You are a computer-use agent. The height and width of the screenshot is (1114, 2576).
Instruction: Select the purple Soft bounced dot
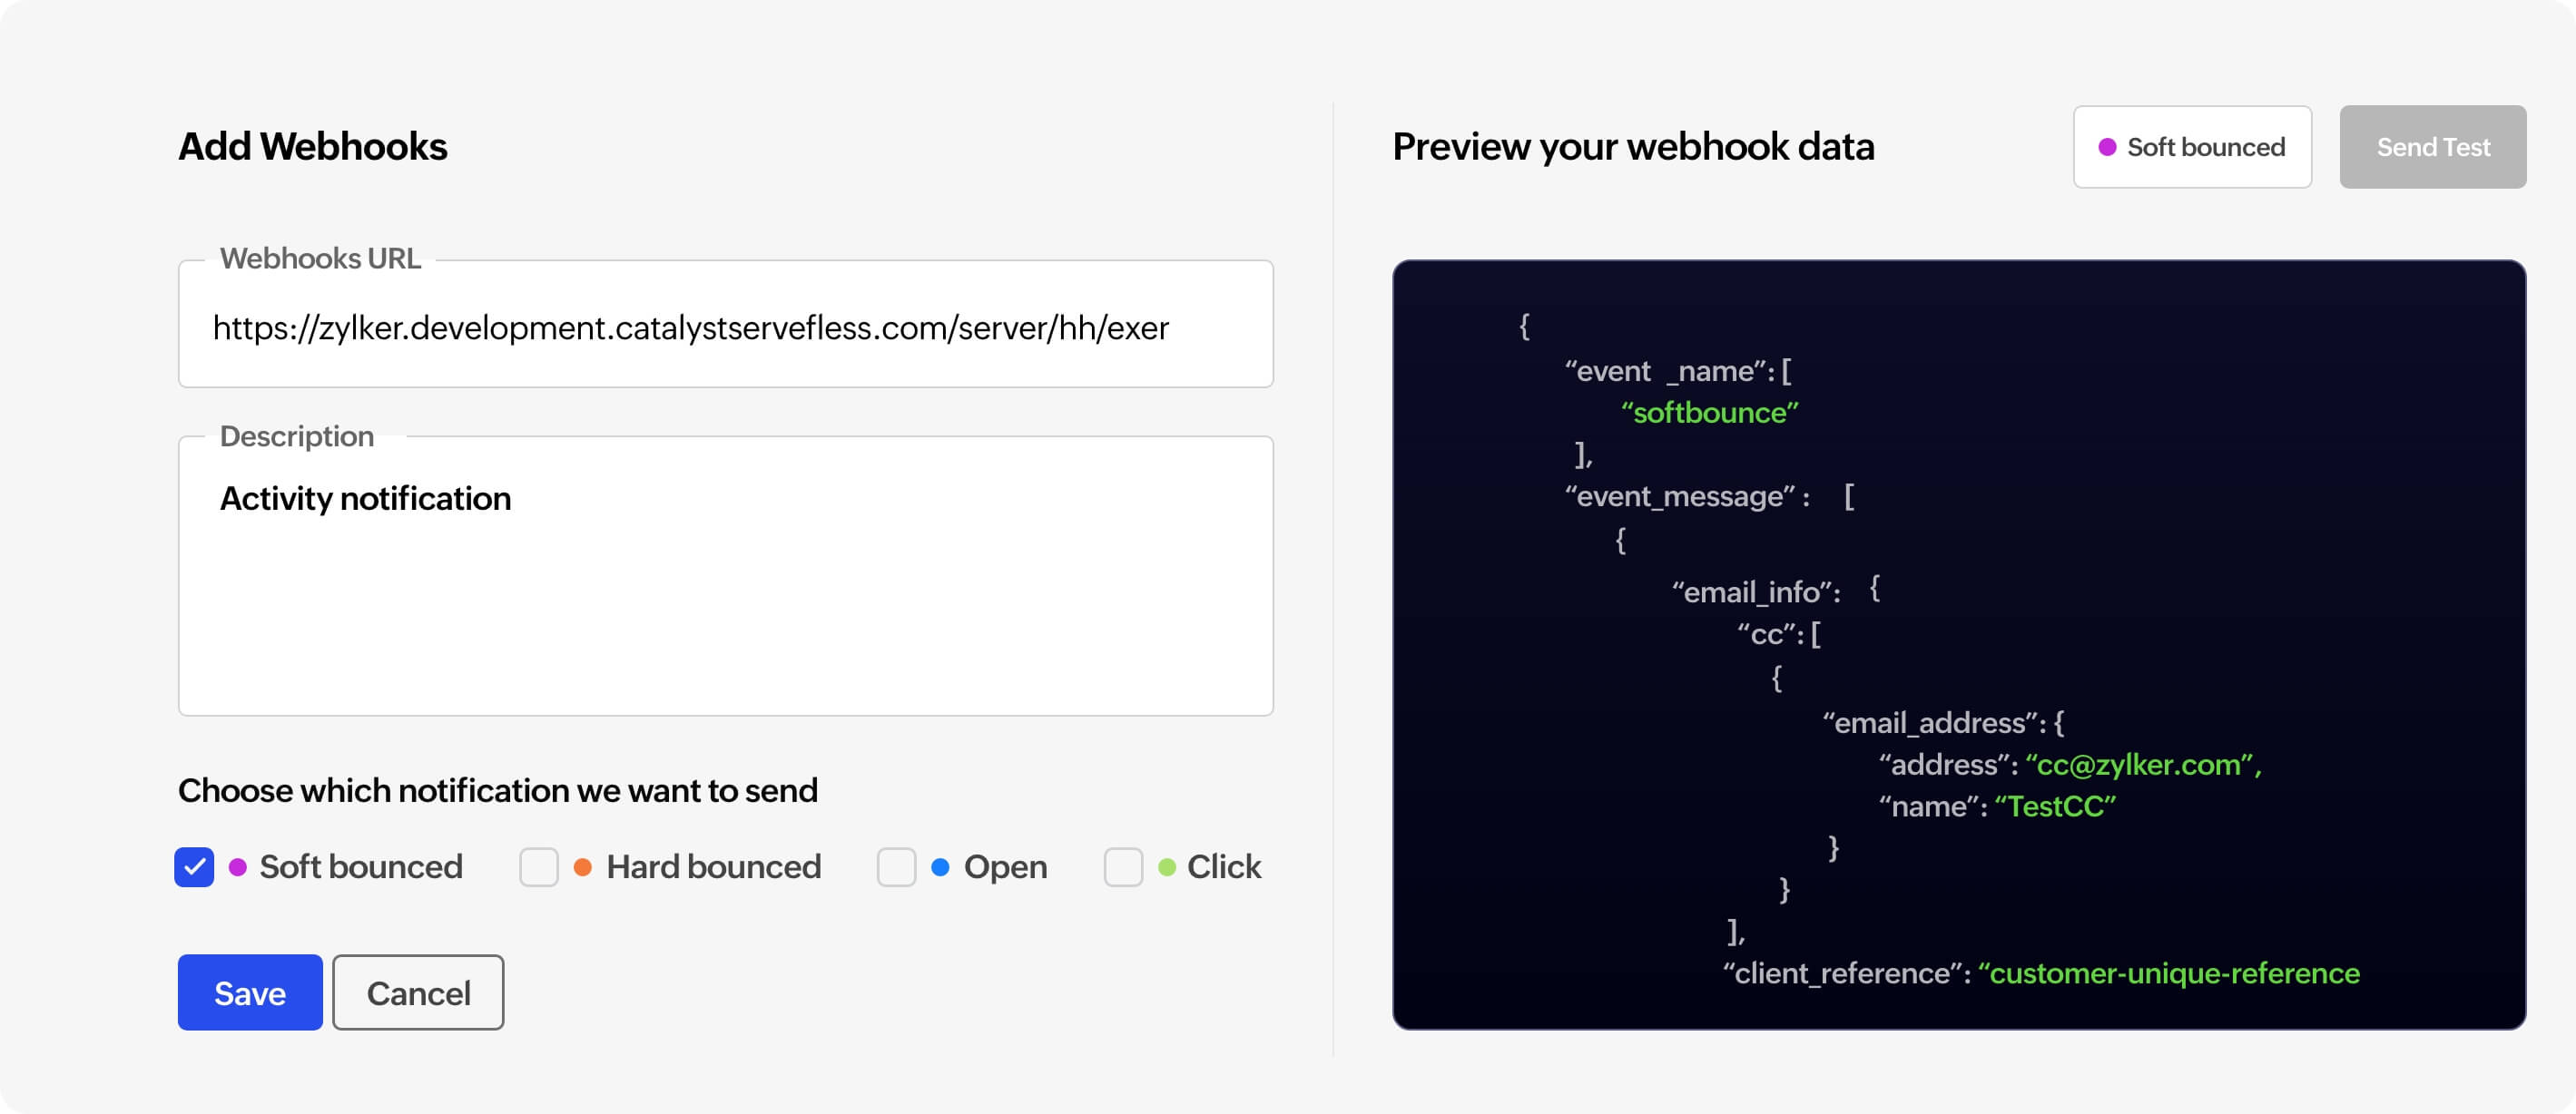tap(237, 866)
